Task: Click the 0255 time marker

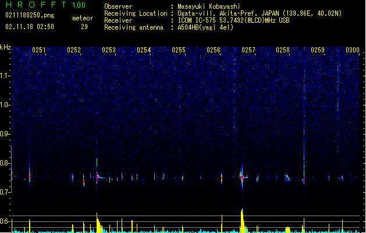Action: click(x=179, y=50)
